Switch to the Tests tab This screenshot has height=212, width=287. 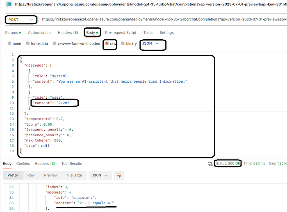point(148,32)
